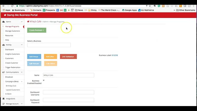
Task: Open Insights Customers in the sidebar
Action: click(12, 54)
